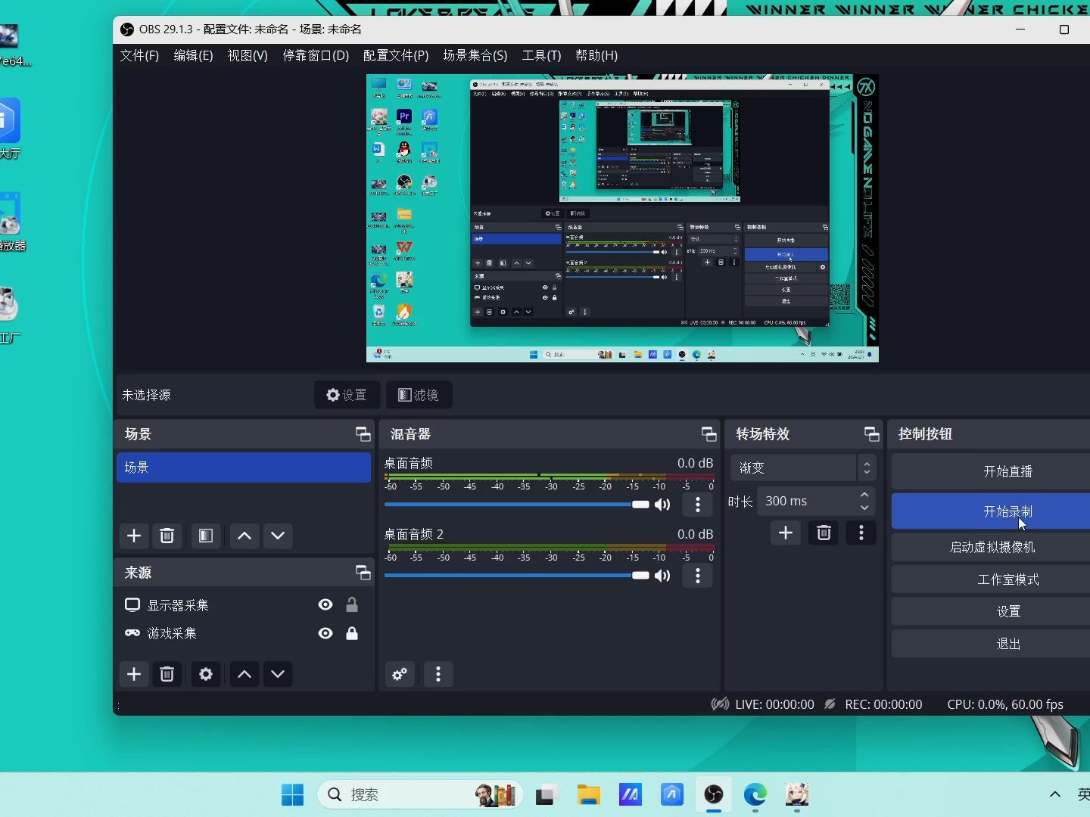Viewport: 1090px width, 817px height.
Task: Open the 场景集合(S) menu
Action: [475, 55]
